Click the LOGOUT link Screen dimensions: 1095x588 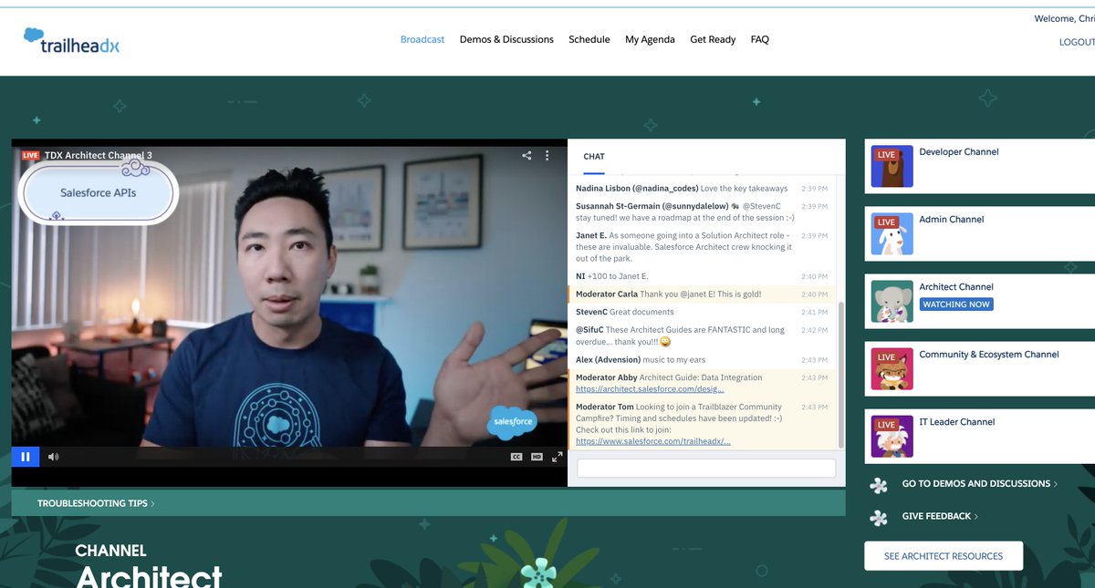(x=1077, y=42)
